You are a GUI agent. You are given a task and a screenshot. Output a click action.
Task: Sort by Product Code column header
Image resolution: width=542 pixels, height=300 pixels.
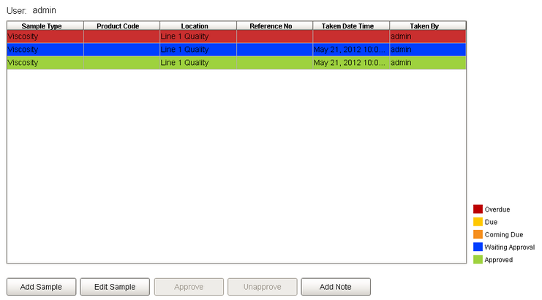121,26
